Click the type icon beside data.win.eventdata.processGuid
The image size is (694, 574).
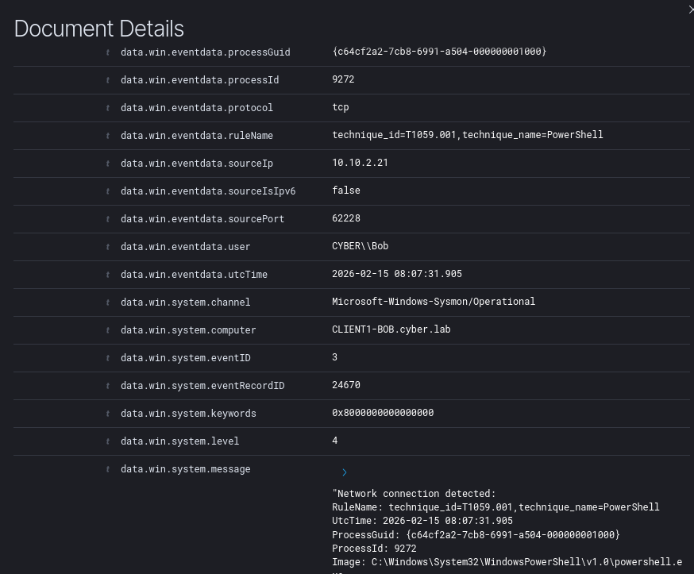pos(108,52)
